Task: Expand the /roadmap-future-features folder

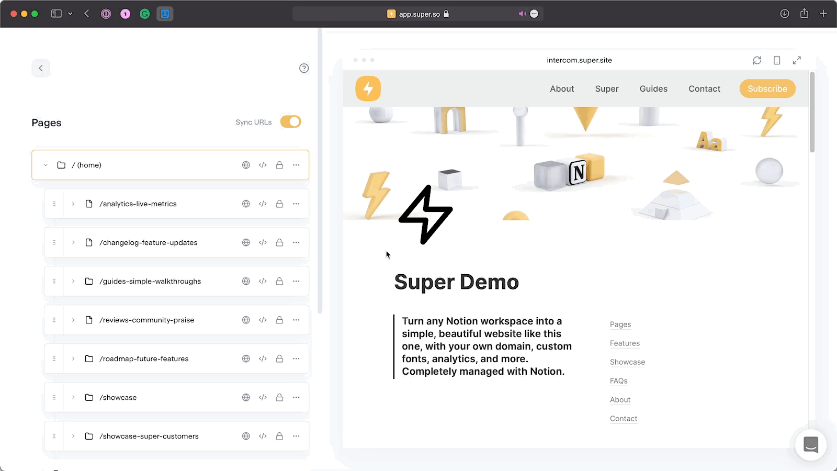Action: coord(73,358)
